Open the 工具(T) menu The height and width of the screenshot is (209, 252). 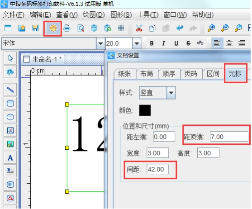tap(147, 15)
